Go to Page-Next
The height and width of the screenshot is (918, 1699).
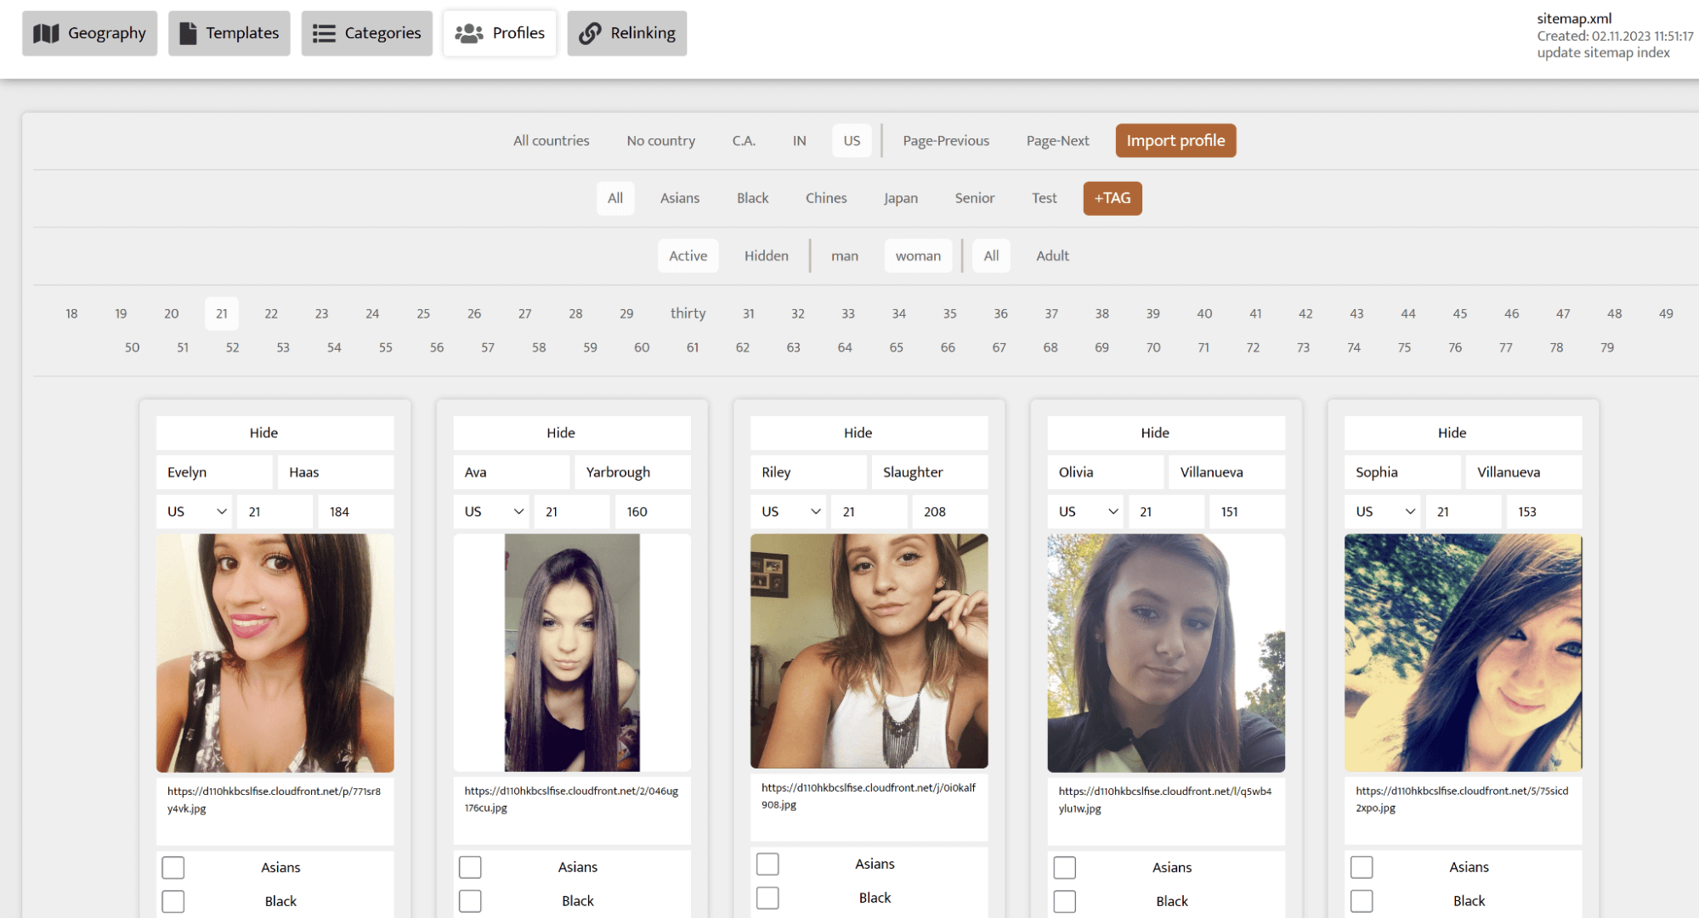point(1057,141)
